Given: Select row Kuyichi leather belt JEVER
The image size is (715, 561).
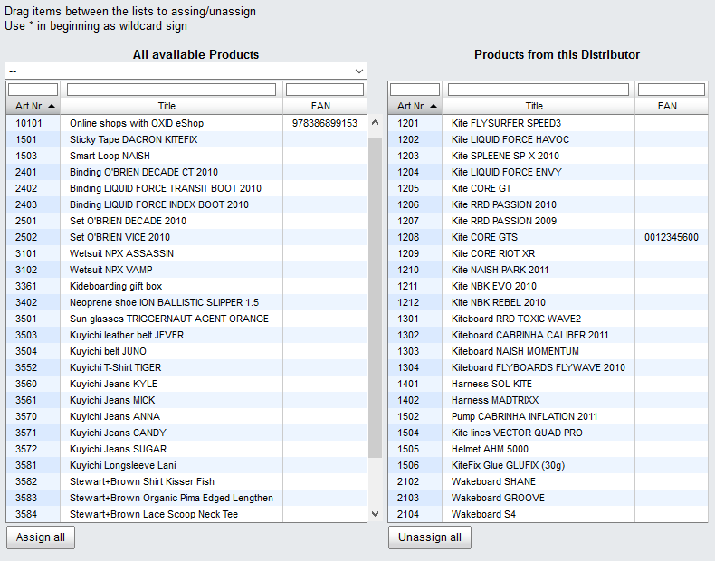Looking at the screenshot, I should pos(186,335).
